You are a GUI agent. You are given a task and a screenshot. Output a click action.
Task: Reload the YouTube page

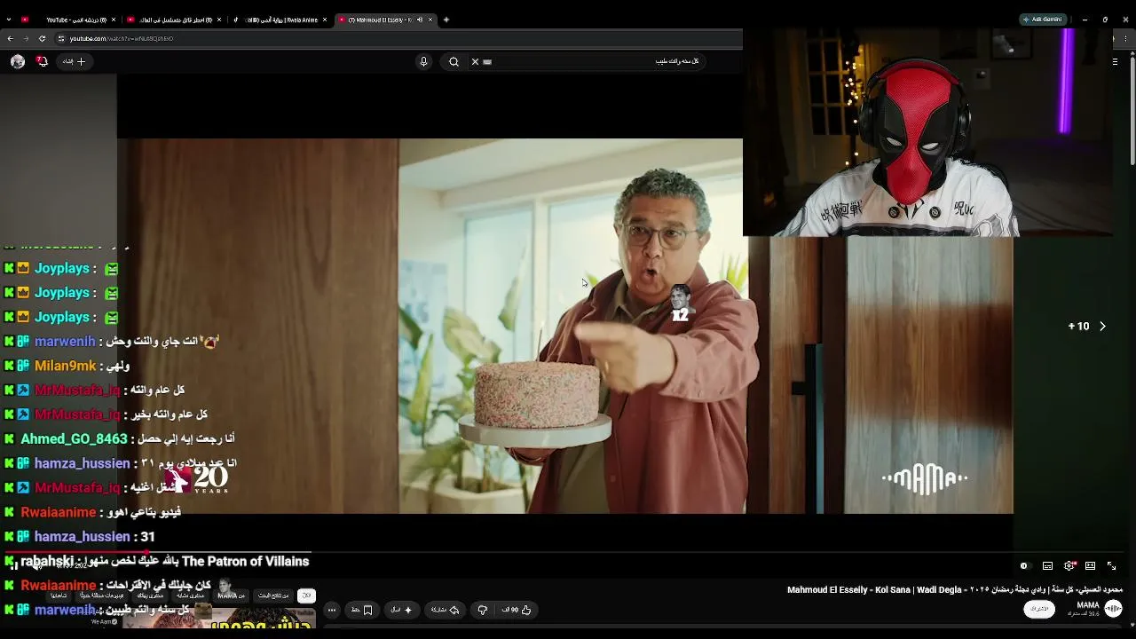[x=43, y=38]
